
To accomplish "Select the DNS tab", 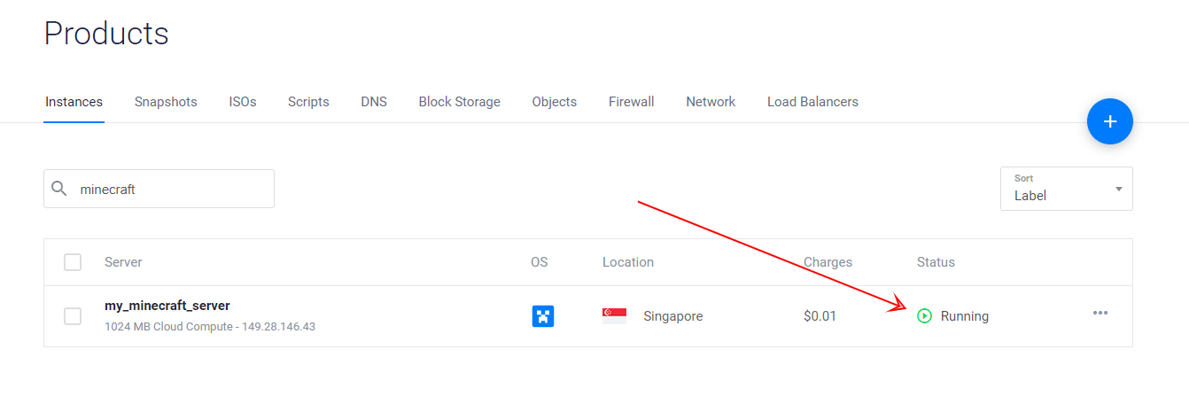I will click(374, 102).
